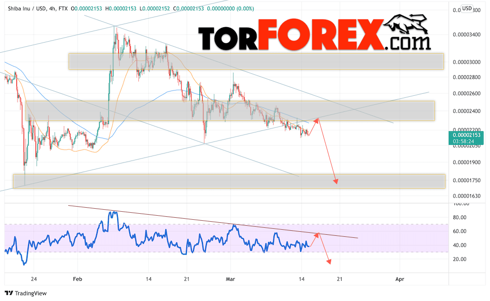
Task: Click the low value L0.00002152
Action: (x=155, y=9)
